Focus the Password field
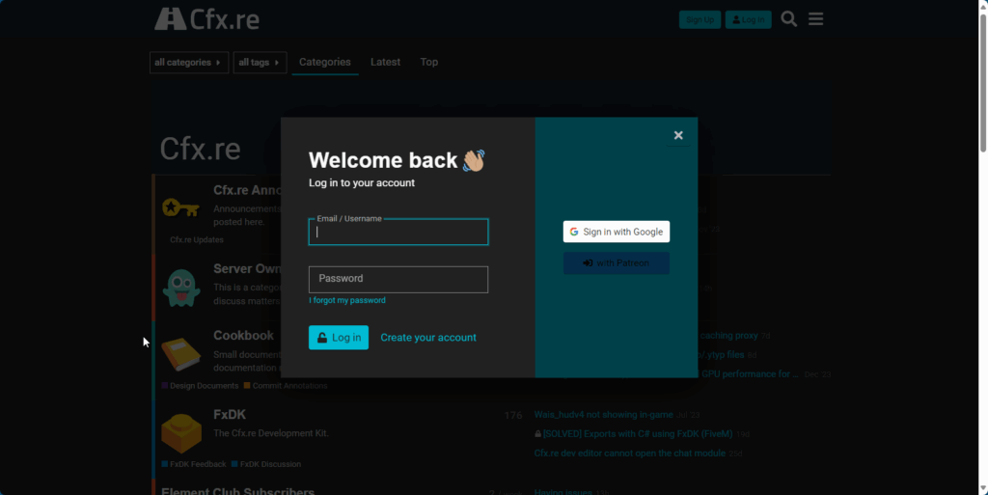The image size is (988, 495). [x=398, y=279]
